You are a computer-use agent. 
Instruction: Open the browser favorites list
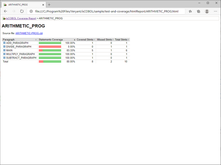coord(190,11)
